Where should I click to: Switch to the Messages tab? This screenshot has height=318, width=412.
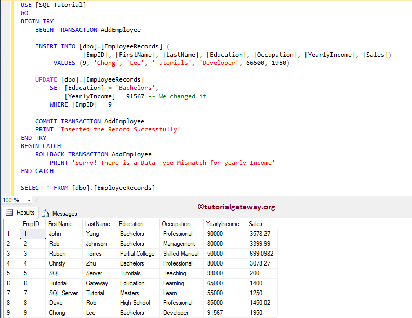tap(64, 213)
